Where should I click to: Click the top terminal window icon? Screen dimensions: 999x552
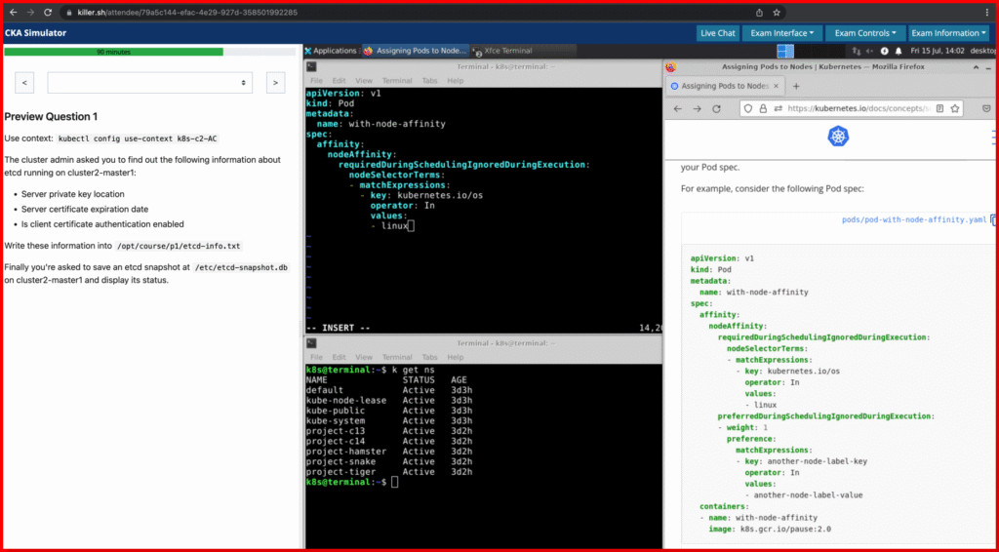(x=311, y=66)
